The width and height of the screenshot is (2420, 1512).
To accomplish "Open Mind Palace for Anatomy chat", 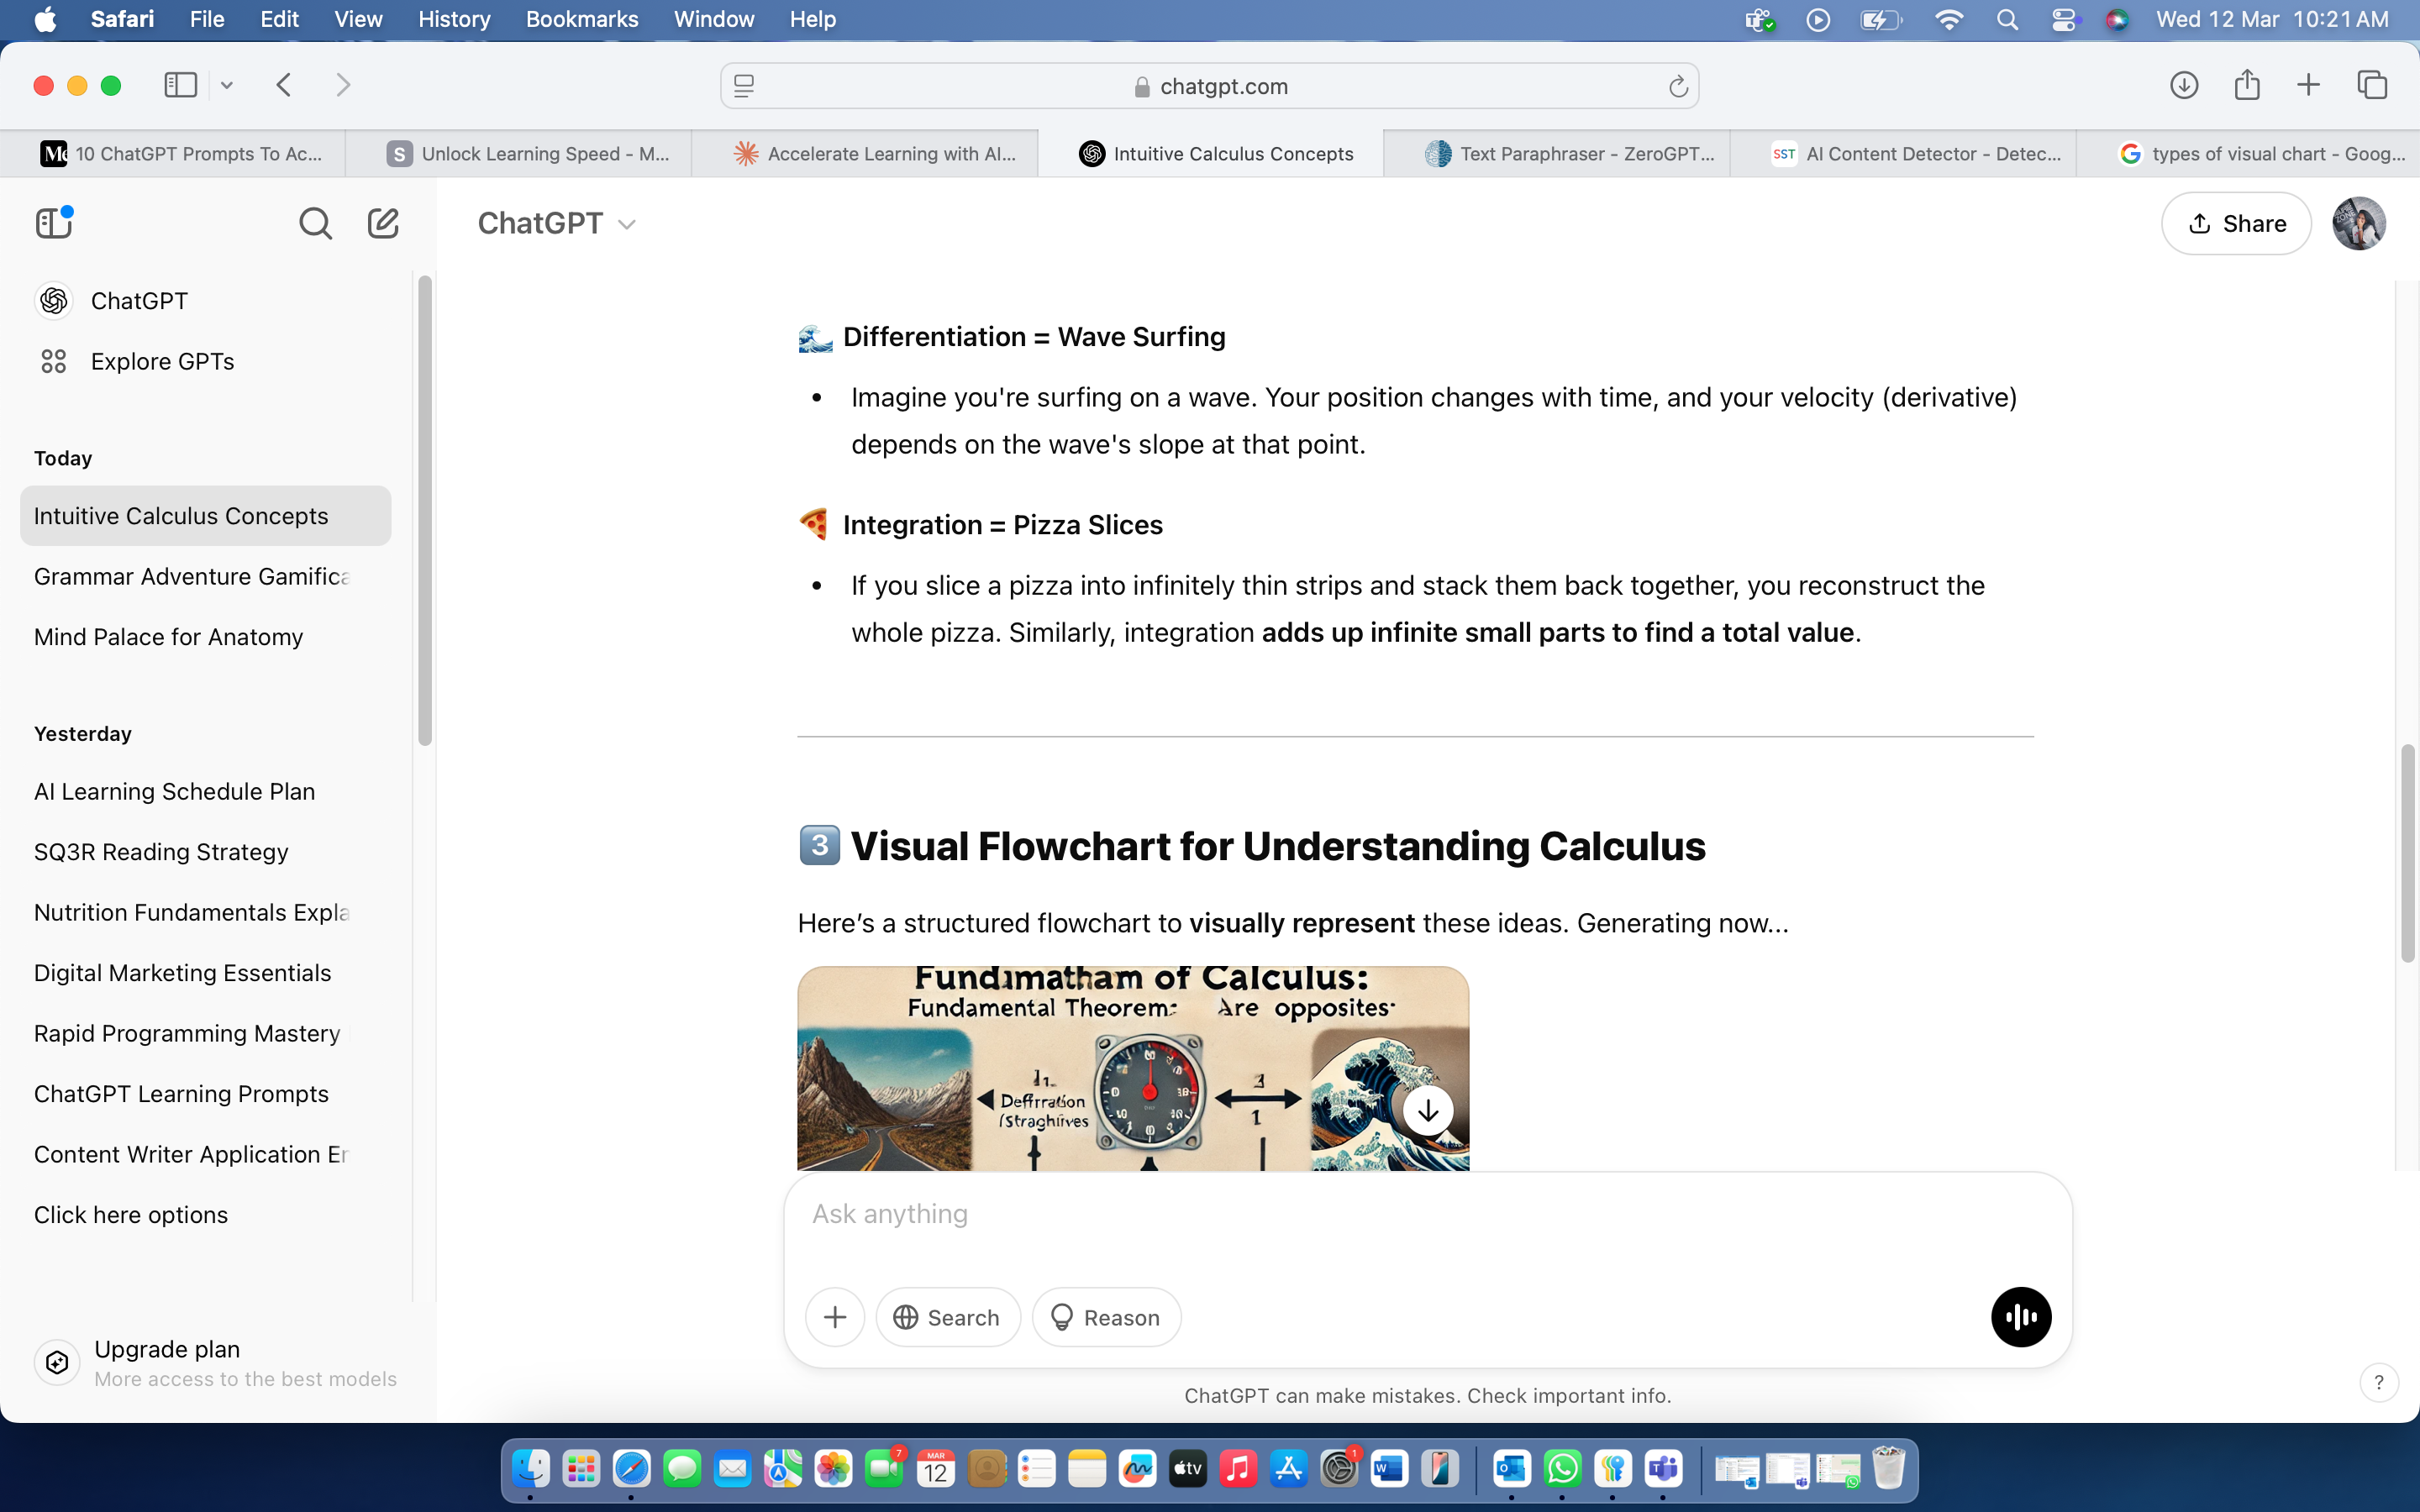I will (205, 637).
